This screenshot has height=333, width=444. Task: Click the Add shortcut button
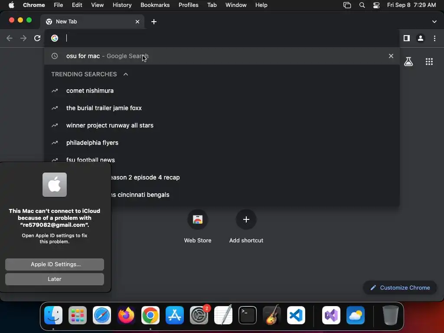click(246, 226)
